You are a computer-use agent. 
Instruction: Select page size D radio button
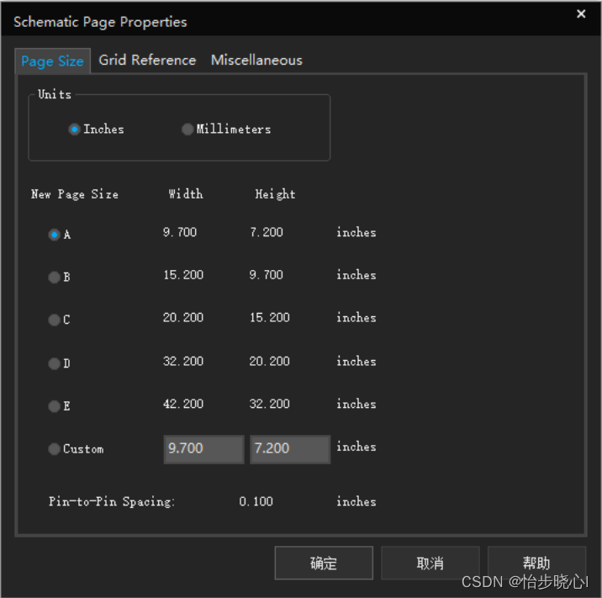pyautogui.click(x=55, y=363)
